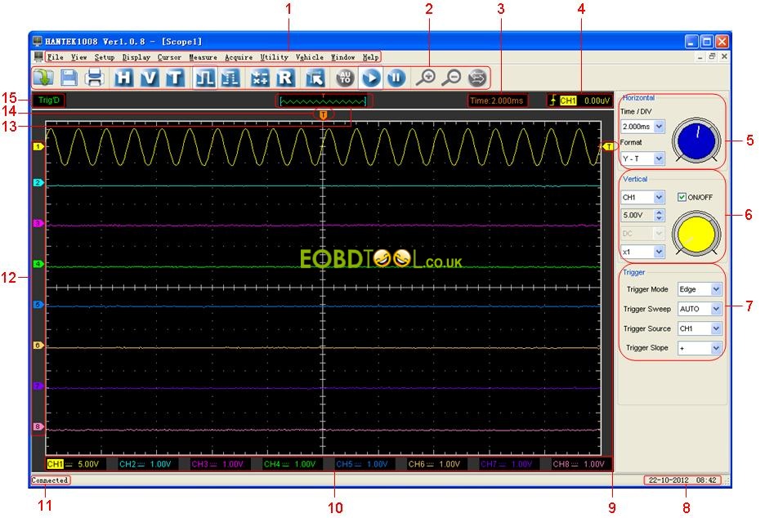The image size is (765, 518).
Task: Open the Utility menu
Action: click(x=274, y=57)
